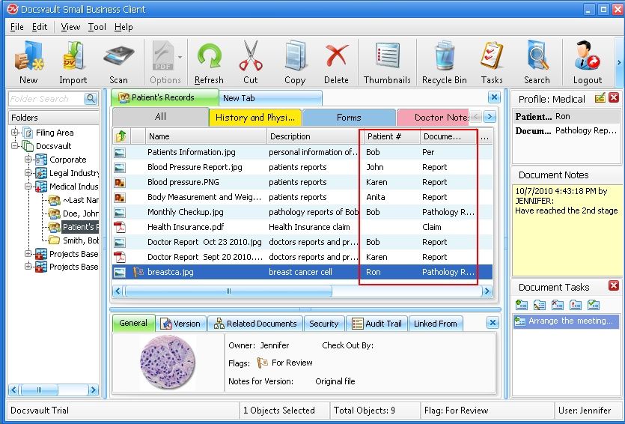Click the edit profile pencil icon
625x424 pixels.
coord(600,98)
